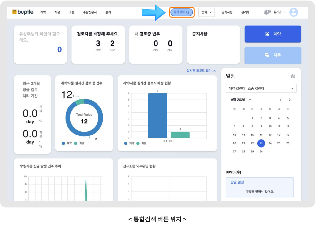Select calendar date 10
The height and width of the screenshot is (227, 315).
270,126
